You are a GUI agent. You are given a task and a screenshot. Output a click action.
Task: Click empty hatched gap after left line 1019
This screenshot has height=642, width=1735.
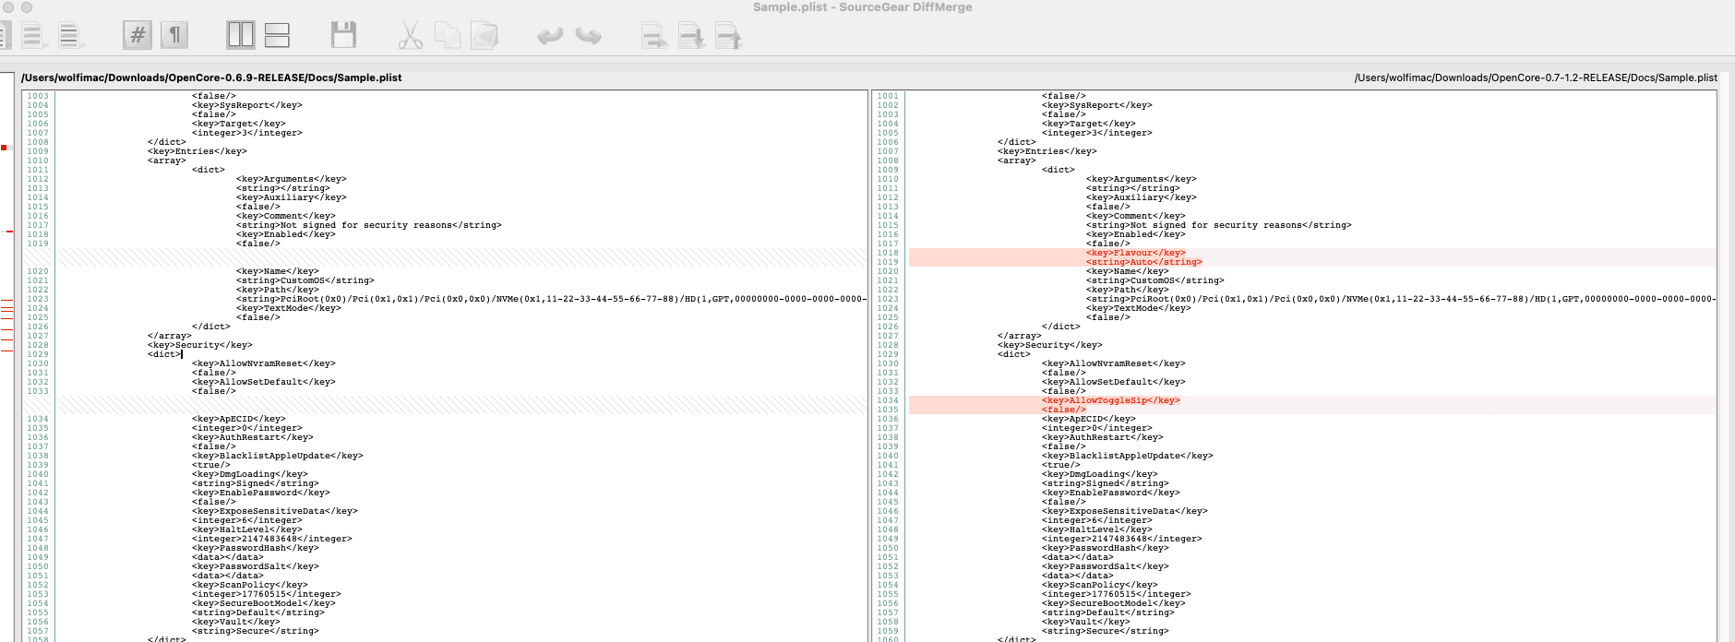click(x=462, y=257)
